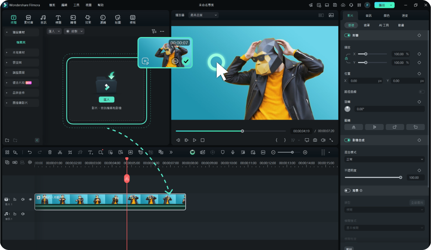Image resolution: width=431 pixels, height=250 pixels.
Task: Open the 錄製 (Record) dropdown
Action: [74, 31]
